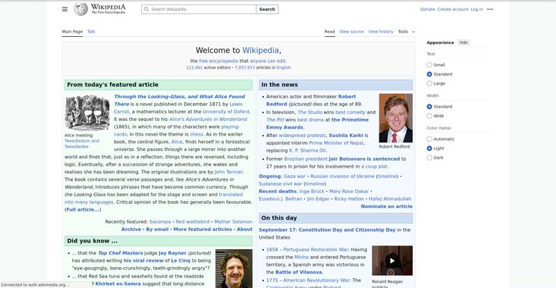Expand the Tools dropdown
The width and height of the screenshot is (556, 288).
pyautogui.click(x=406, y=31)
